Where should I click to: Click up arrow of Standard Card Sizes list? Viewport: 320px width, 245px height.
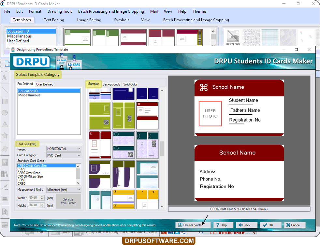pyautogui.click(x=78, y=166)
